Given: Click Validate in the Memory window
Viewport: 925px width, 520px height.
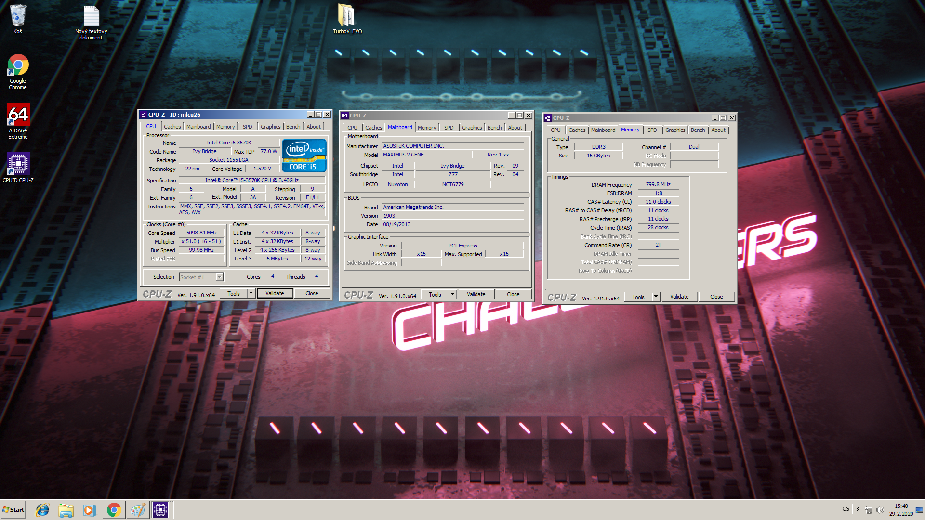Looking at the screenshot, I should [x=679, y=297].
